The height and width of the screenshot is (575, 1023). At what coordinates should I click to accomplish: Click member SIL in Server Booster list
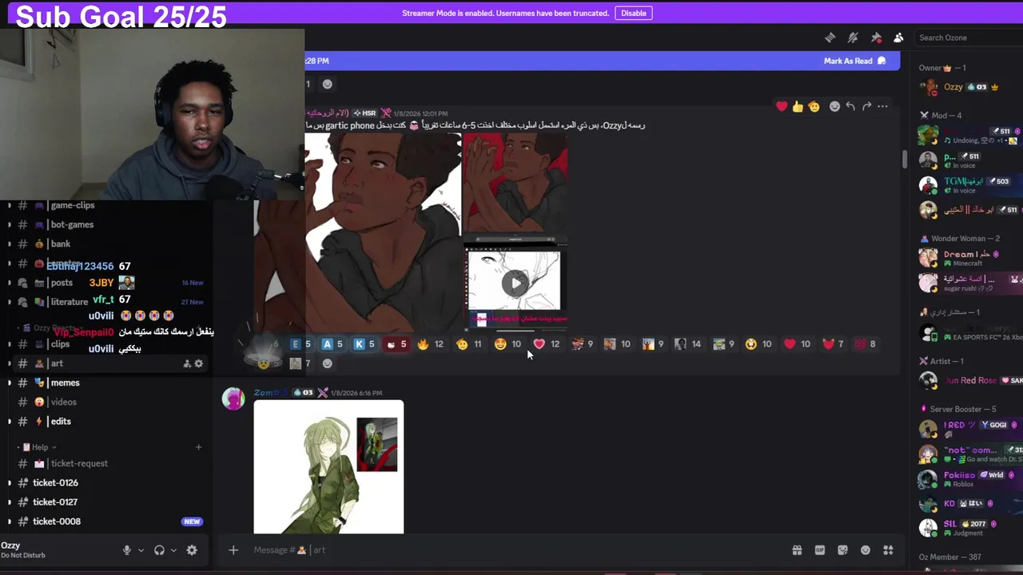pyautogui.click(x=967, y=528)
